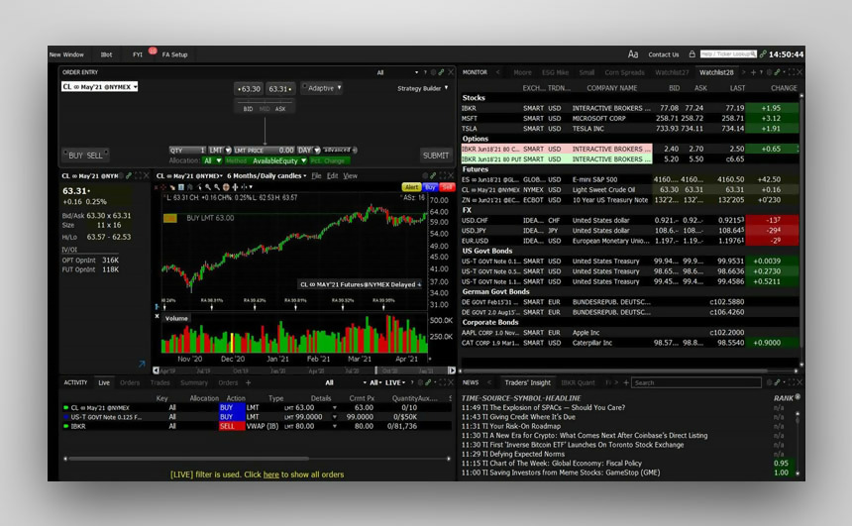Click the chart timeline scrollbar
This screenshot has height=526, width=852.
(x=297, y=370)
